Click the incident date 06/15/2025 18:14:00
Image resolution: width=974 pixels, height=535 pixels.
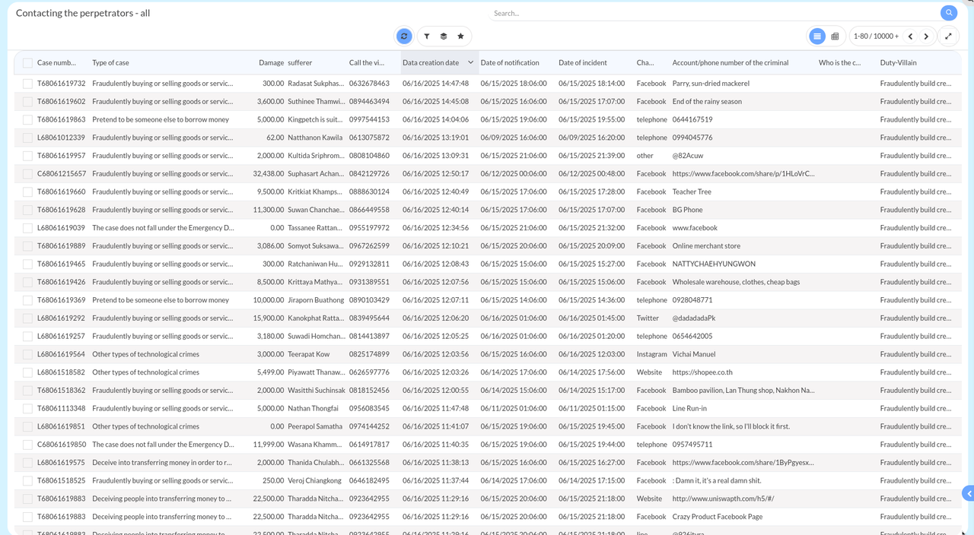(591, 84)
